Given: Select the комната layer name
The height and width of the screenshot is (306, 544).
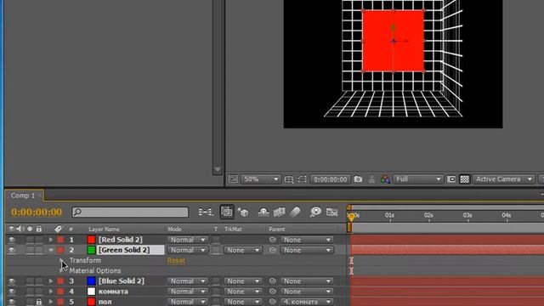Looking at the screenshot, I should click(x=113, y=291).
